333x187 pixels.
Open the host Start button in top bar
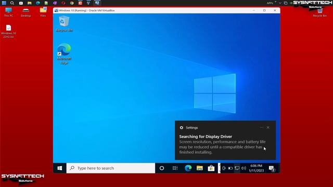click(4, 3)
